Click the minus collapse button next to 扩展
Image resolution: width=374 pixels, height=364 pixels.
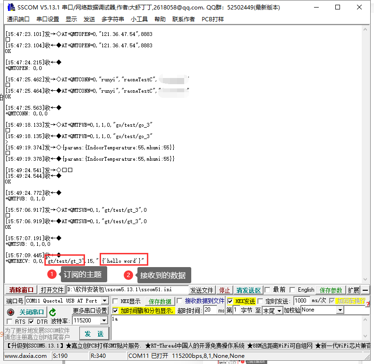(x=365, y=290)
